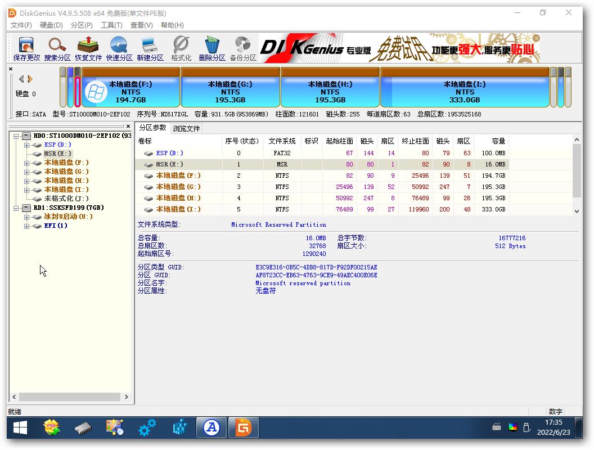Start 快速分区 quick partitioning

tap(119, 47)
